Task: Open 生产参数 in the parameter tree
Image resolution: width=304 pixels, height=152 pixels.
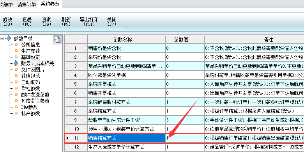Action: pos(30,51)
